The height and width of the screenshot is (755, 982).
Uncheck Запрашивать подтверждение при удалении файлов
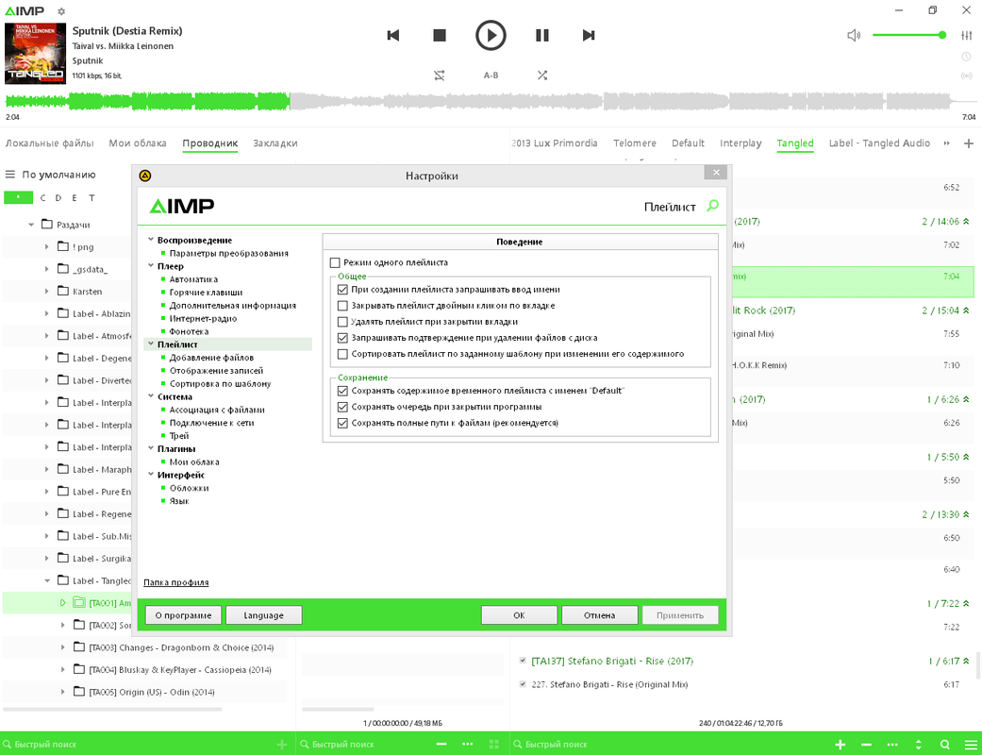point(342,338)
